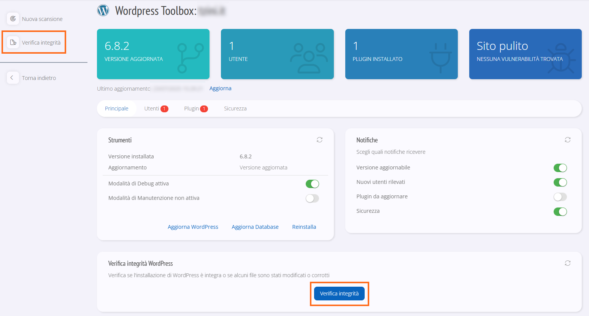
Task: Click the 'Aggiornamento' row label
Action: click(x=127, y=168)
